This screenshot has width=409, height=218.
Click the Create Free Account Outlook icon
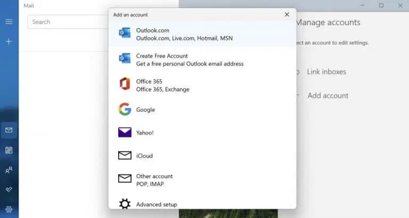click(x=125, y=58)
